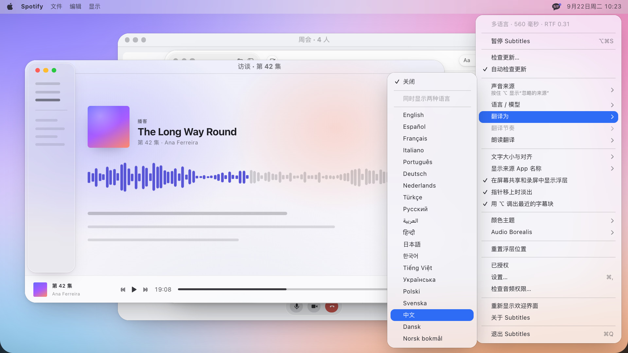Expand the 声音来源 submenu
This screenshot has height=353, width=628.
pyautogui.click(x=549, y=90)
